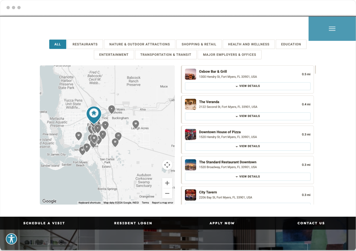Open The Standard Restaurant Downtown thumbnail
Viewport: 356px width, 251px height.
point(190,165)
